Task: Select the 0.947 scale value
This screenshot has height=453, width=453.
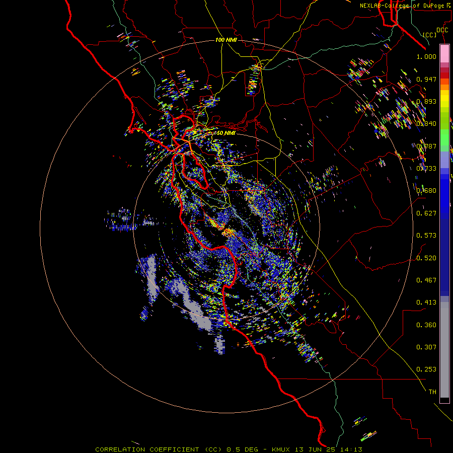Action: [426, 79]
